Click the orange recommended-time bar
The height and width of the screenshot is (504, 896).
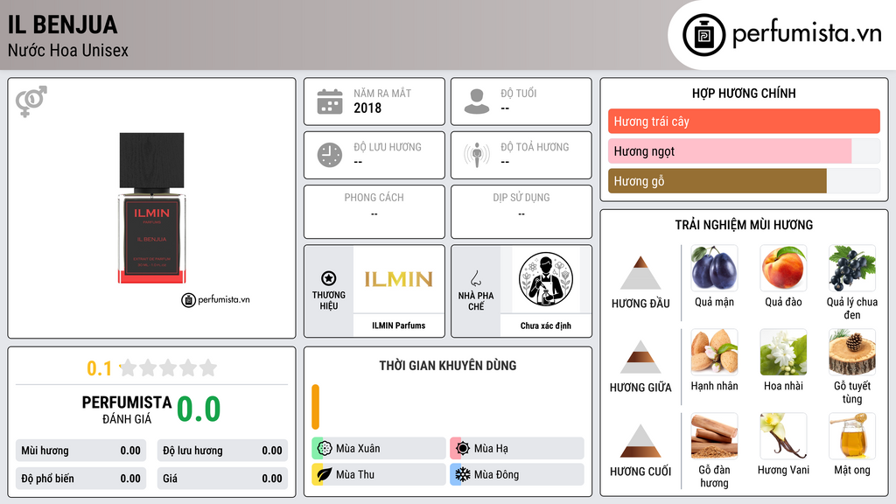point(315,407)
